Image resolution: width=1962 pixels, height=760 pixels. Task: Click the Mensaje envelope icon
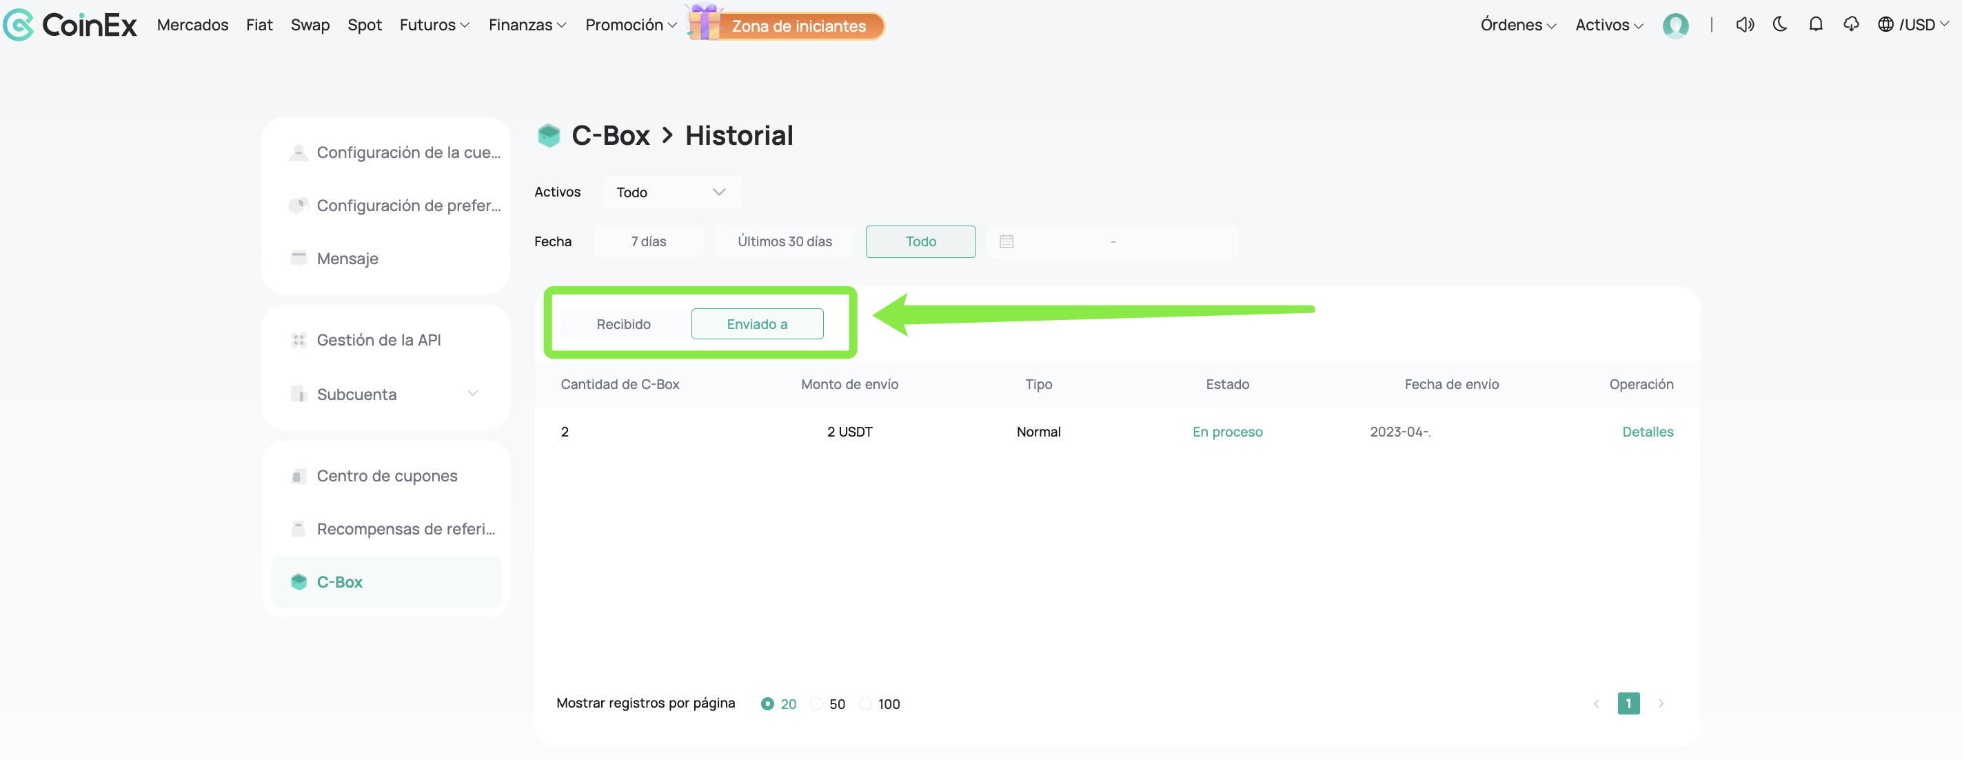pyautogui.click(x=299, y=259)
